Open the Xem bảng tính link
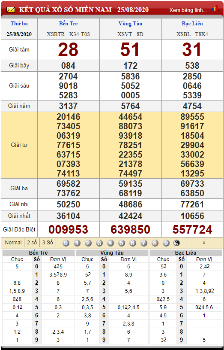 [x=188, y=10]
